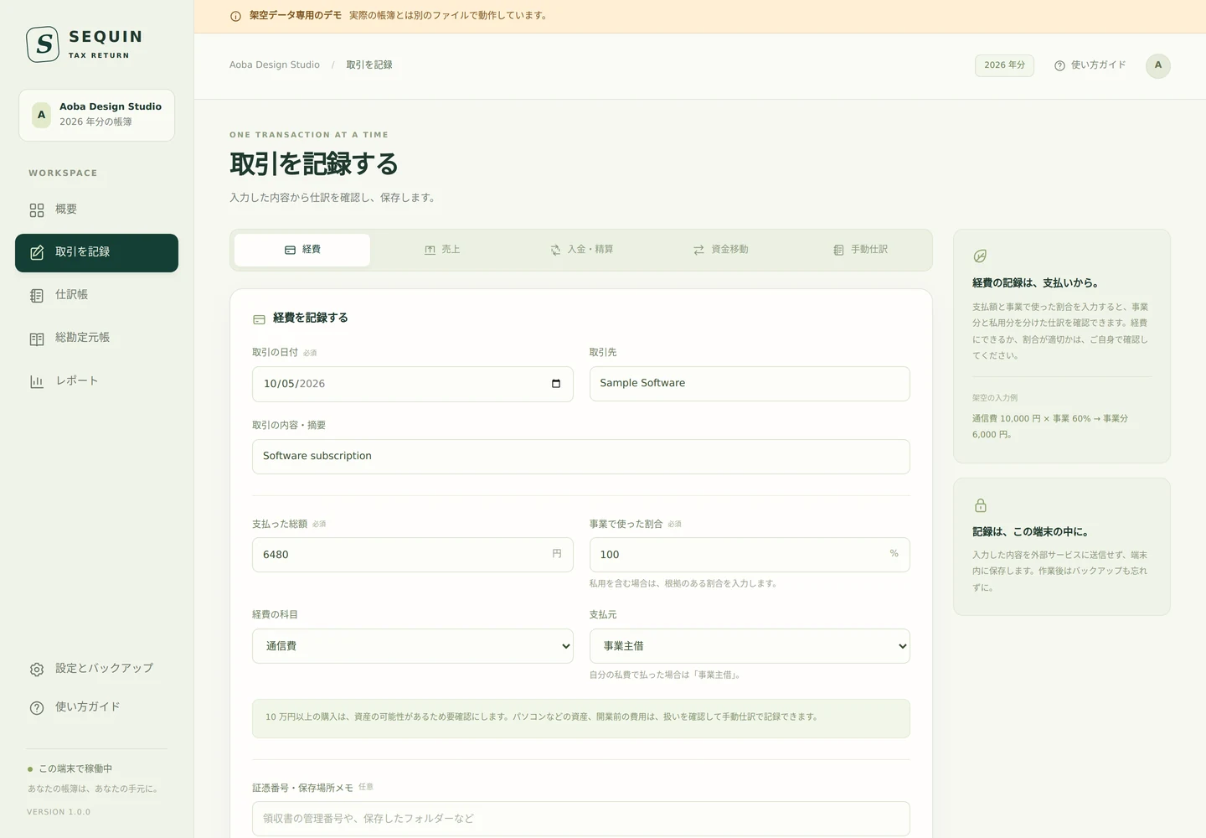
Task: Switch to the 経費 tab
Action: [302, 250]
